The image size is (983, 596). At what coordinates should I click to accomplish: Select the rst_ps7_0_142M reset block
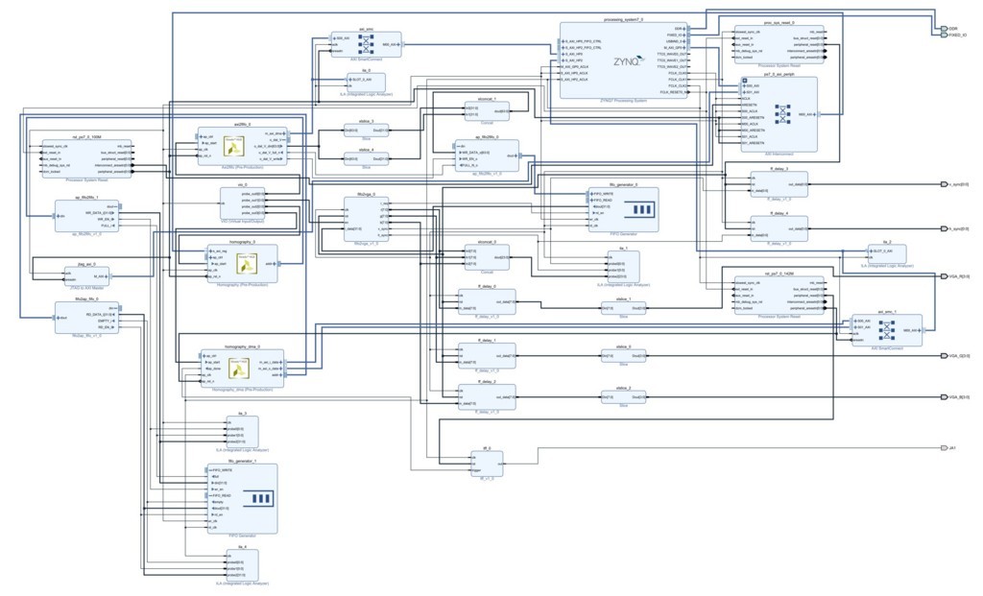pos(779,296)
